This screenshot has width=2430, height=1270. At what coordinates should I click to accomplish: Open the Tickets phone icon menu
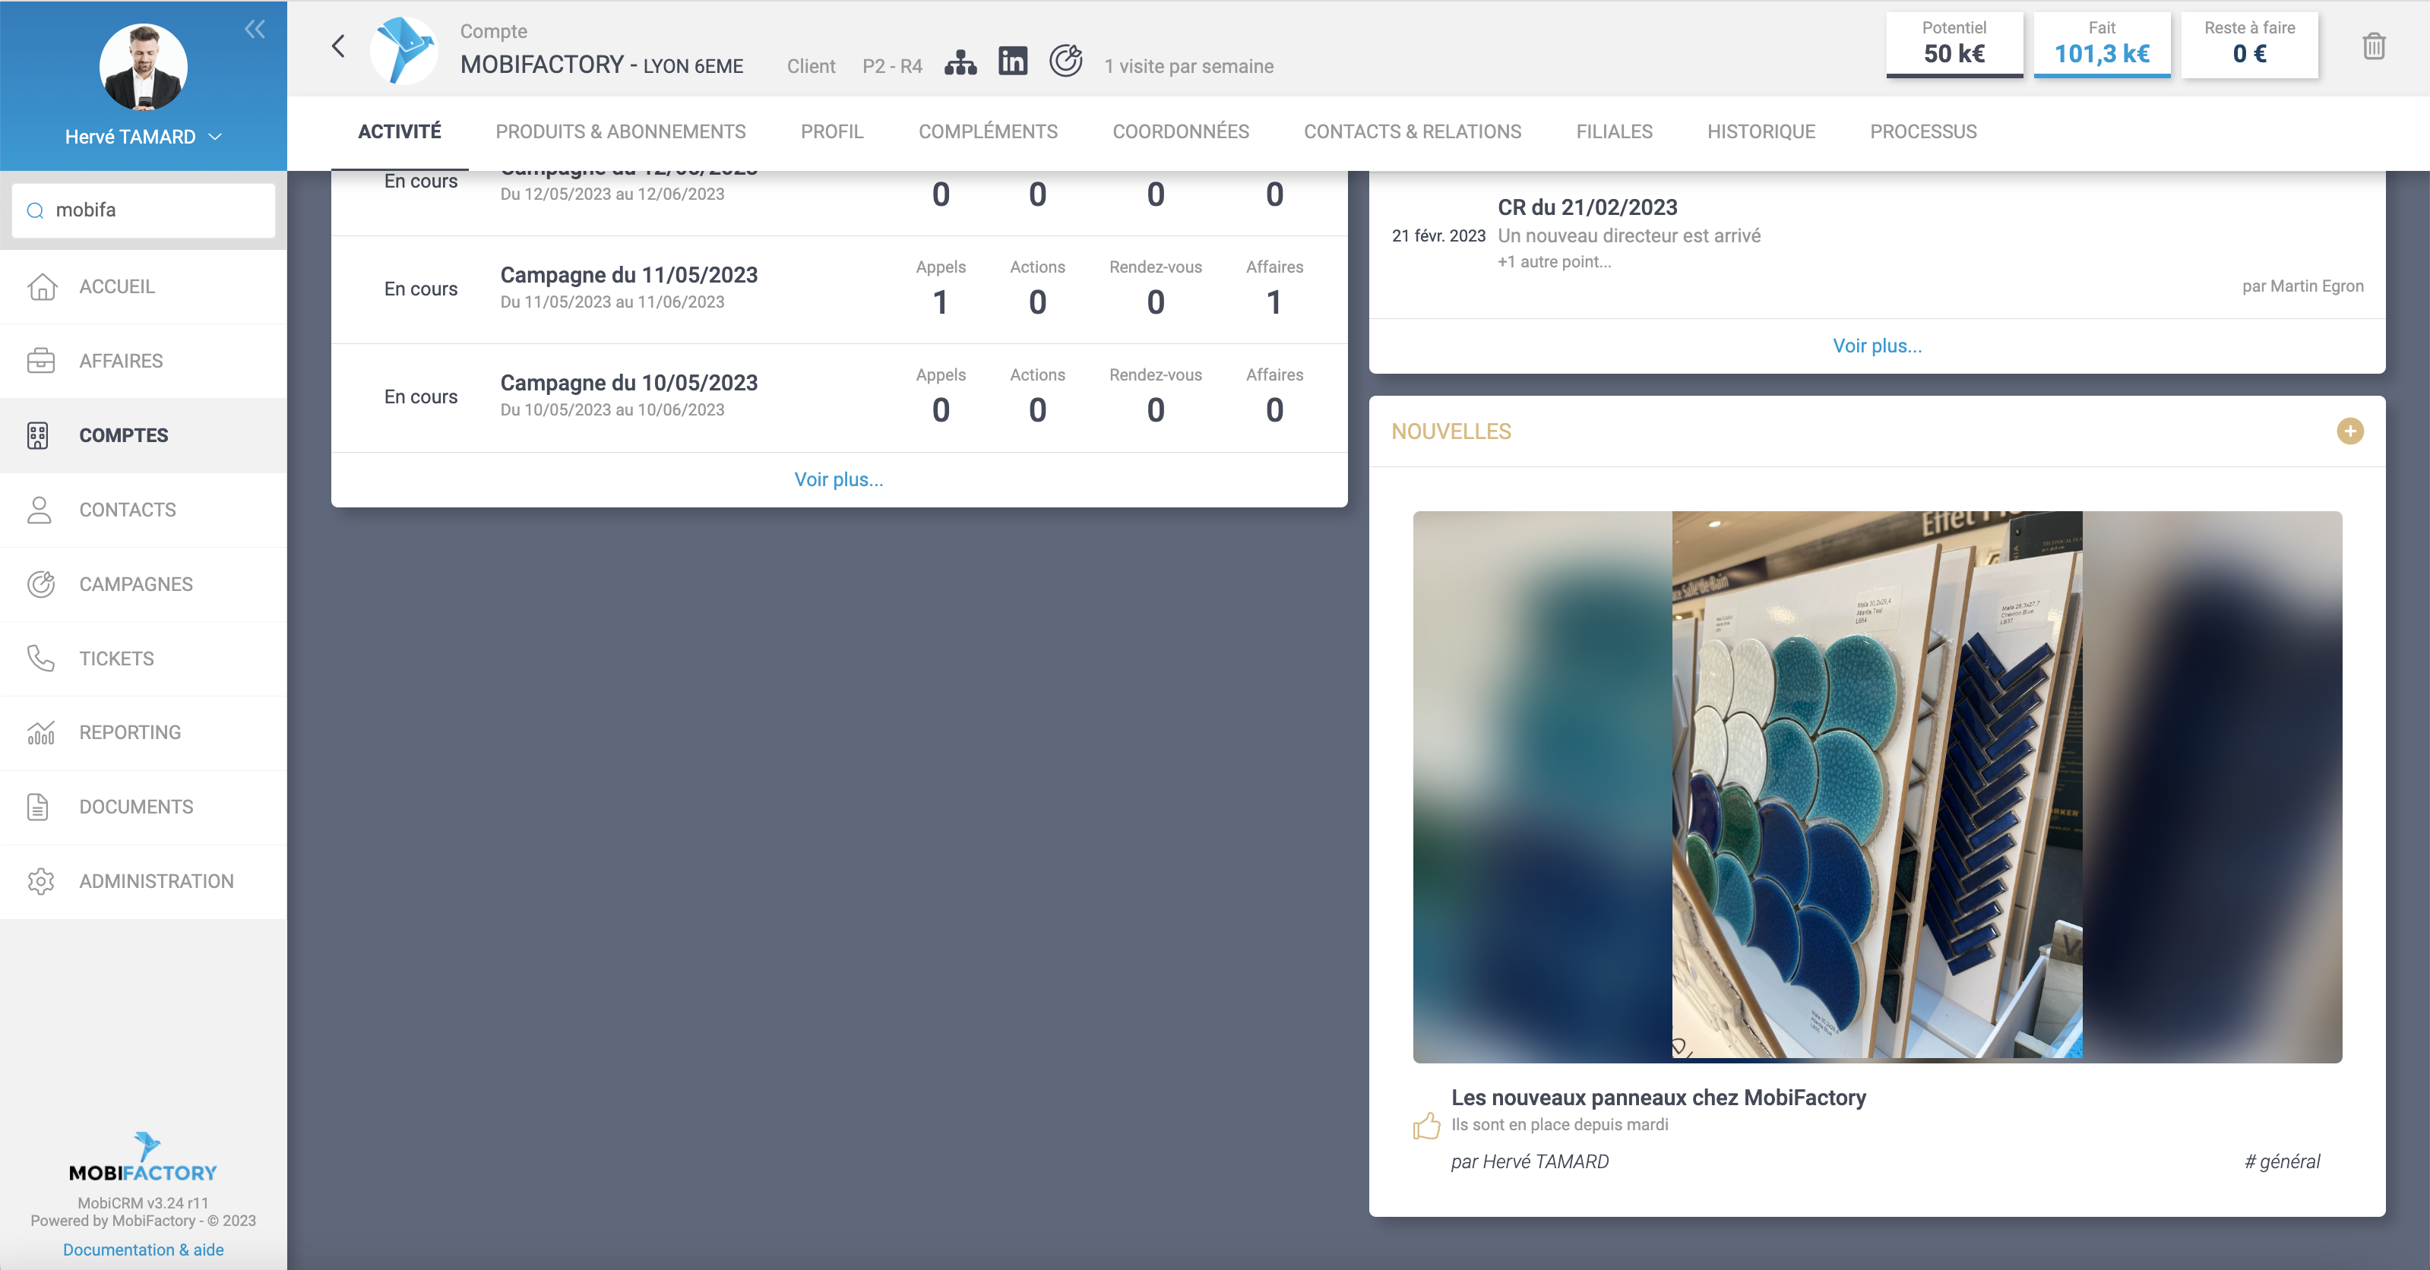(42, 658)
